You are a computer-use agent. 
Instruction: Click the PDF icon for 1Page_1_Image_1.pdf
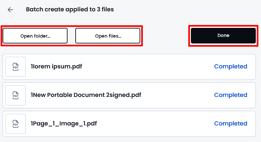click(16, 124)
